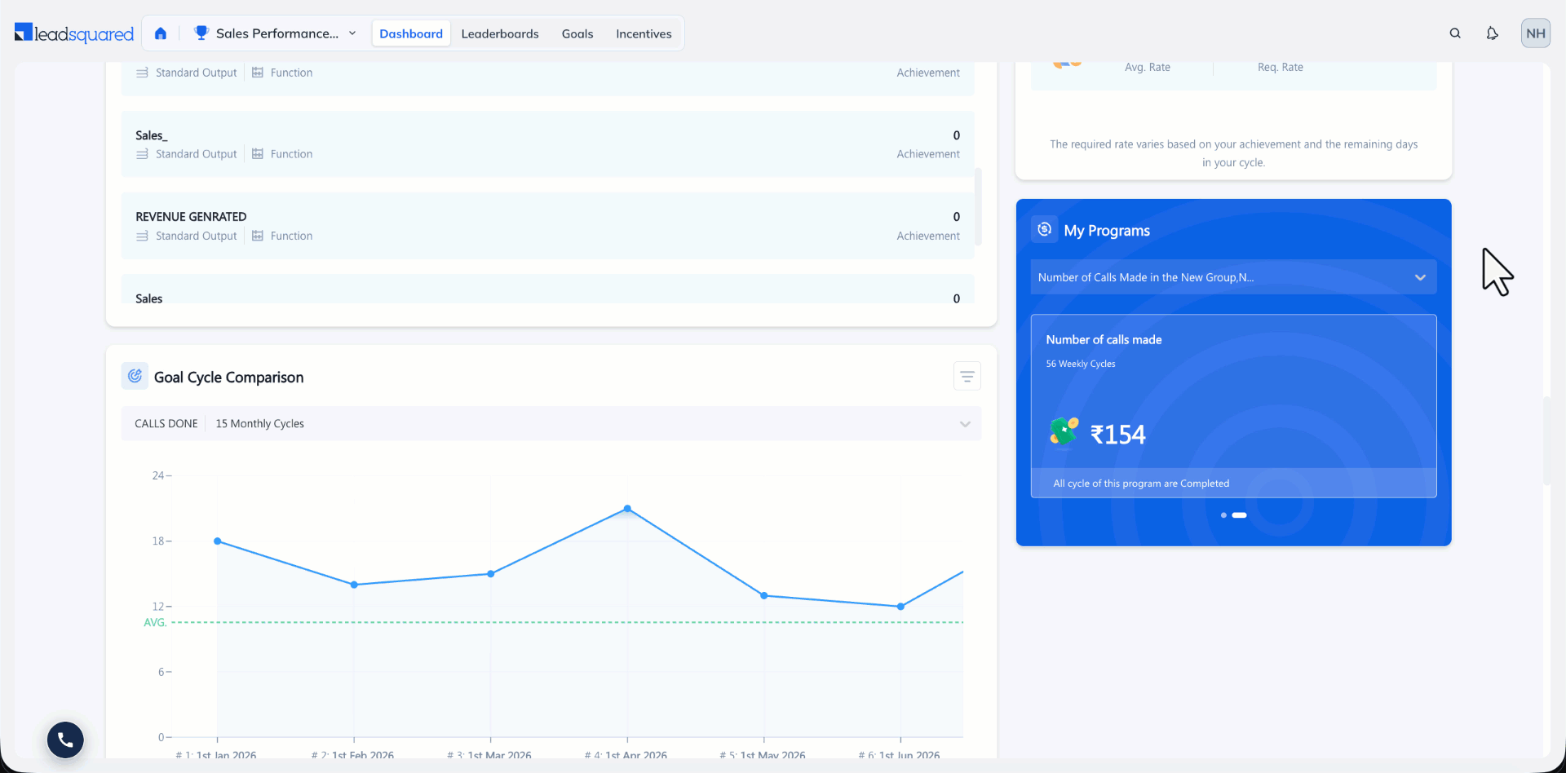Click the 1st Apr 2026 data point

pyautogui.click(x=627, y=509)
